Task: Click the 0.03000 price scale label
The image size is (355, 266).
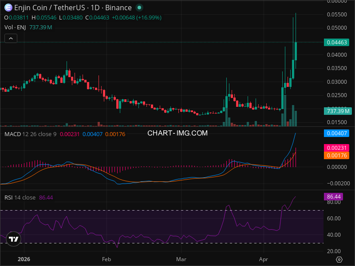Action: point(337,82)
